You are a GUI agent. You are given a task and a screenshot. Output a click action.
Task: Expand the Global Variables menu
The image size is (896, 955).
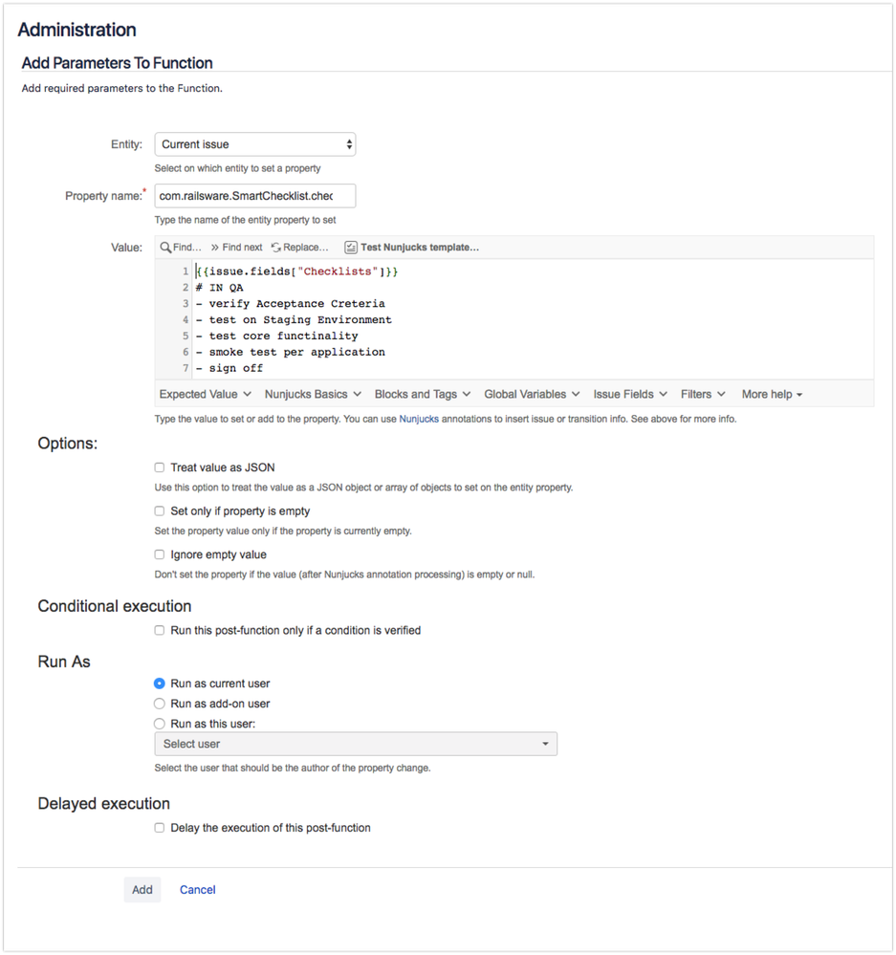tap(532, 394)
